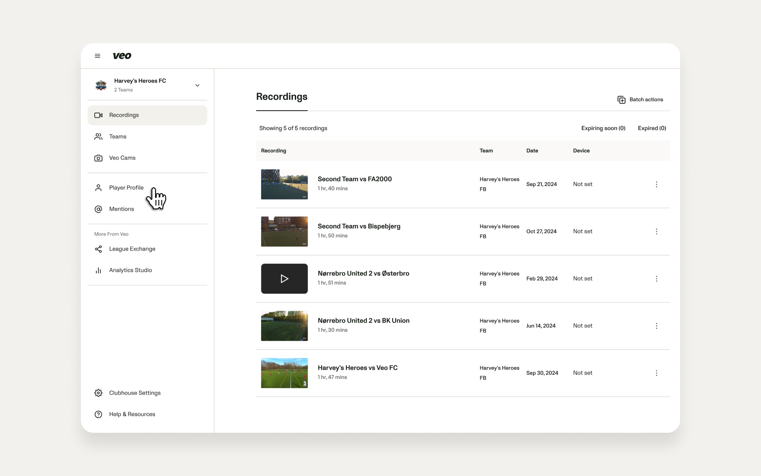761x476 pixels.
Task: Open options menu for Second Team vs FA2000
Action: pos(656,184)
